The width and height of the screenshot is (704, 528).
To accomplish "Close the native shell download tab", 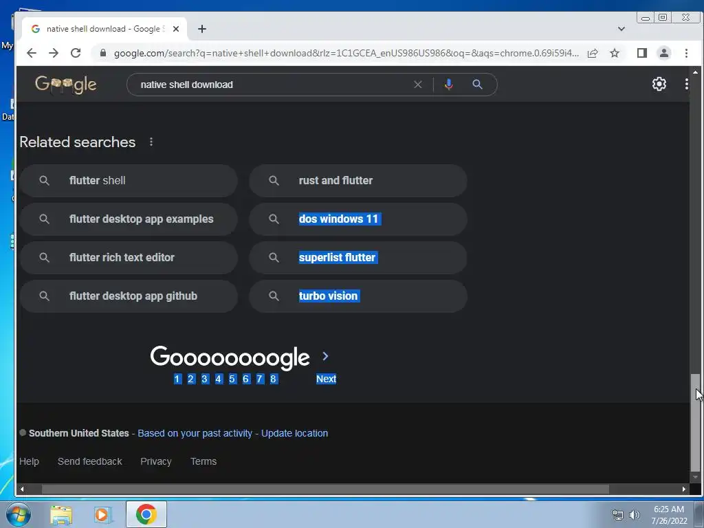I will 176,29.
